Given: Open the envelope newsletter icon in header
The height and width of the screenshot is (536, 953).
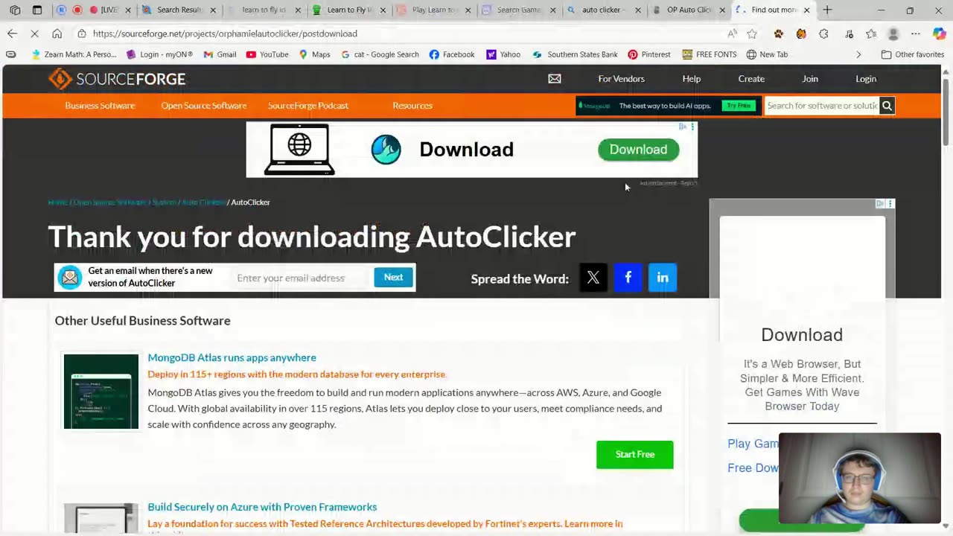Looking at the screenshot, I should point(555,79).
